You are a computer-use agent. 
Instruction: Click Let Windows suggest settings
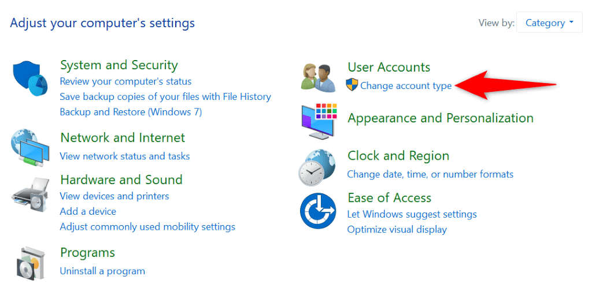click(412, 214)
